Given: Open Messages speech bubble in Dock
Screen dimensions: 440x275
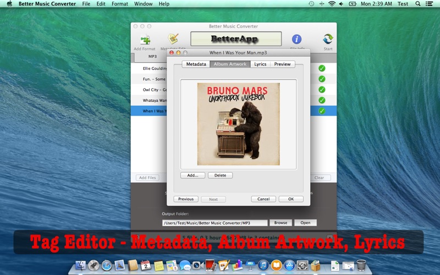Looking at the screenshot, I should [x=185, y=265].
